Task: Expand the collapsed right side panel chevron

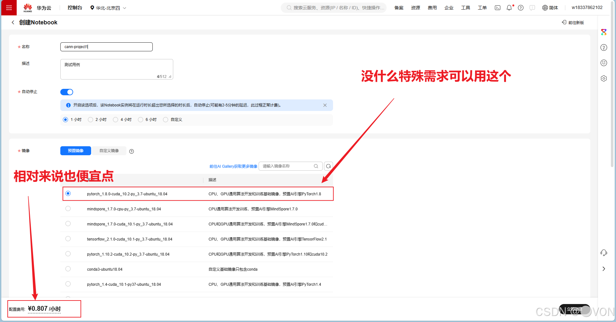Action: point(604,269)
